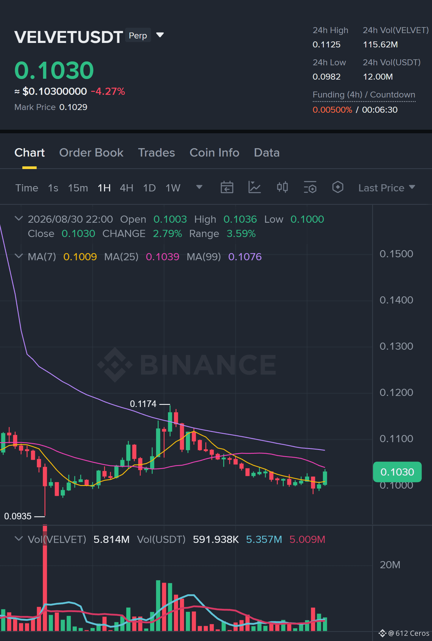Open the hexagon chart tools icon
The height and width of the screenshot is (641, 432).
(338, 187)
